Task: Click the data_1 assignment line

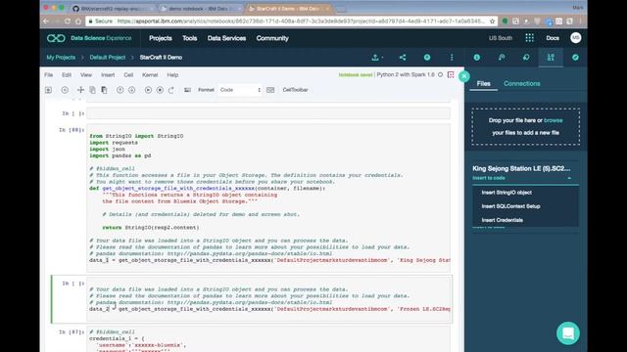Action: click(269, 260)
